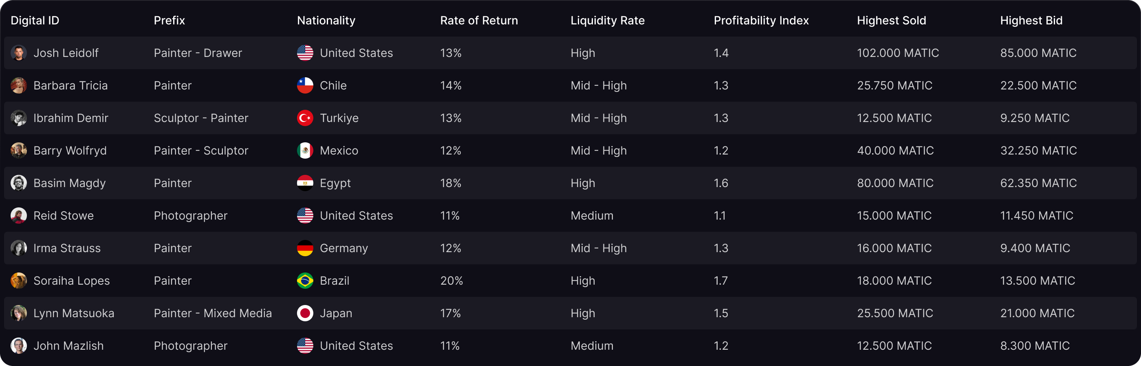Click the 102.000 MATIC highest sold value
The width and height of the screenshot is (1141, 366).
point(898,52)
